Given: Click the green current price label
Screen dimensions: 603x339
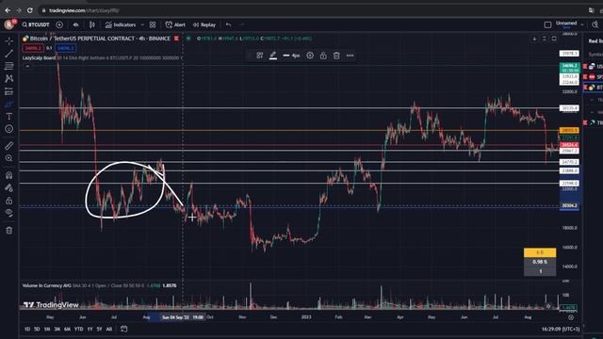Looking at the screenshot, I should click(x=569, y=68).
